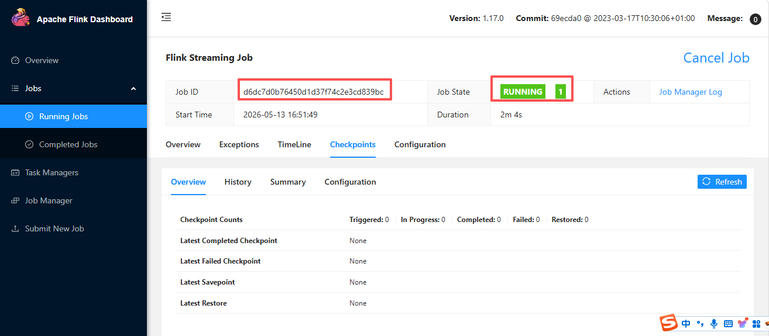769x336 pixels.
Task: Click the Start Time value 2026-05-13 16:51:49
Action: [280, 115]
